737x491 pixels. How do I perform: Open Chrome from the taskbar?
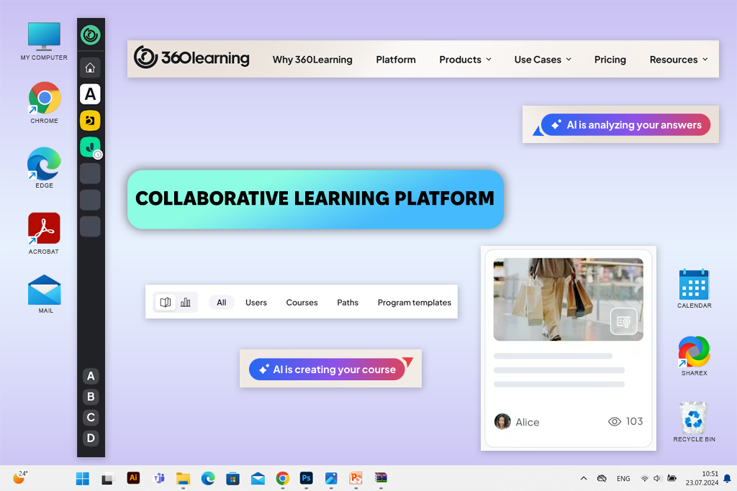click(282, 478)
